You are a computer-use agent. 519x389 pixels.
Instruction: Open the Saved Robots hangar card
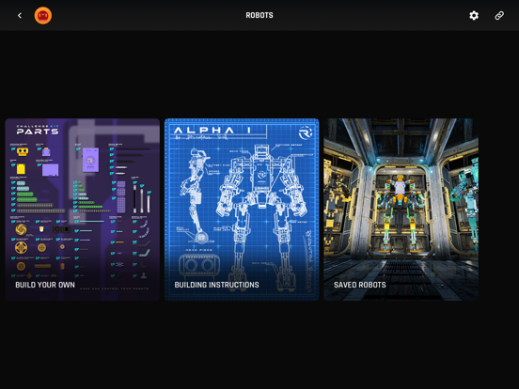401,210
